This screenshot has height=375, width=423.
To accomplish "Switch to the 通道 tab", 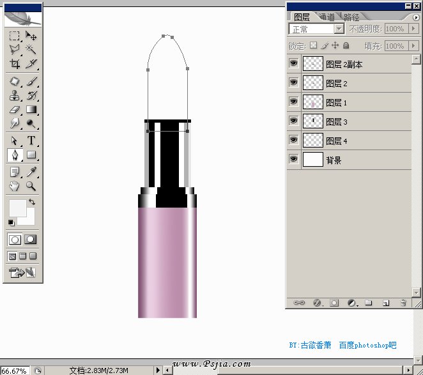I will tap(327, 17).
